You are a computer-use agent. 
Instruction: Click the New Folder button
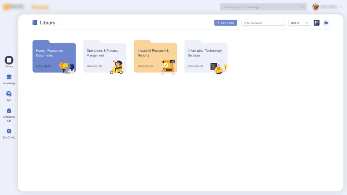tap(226, 23)
